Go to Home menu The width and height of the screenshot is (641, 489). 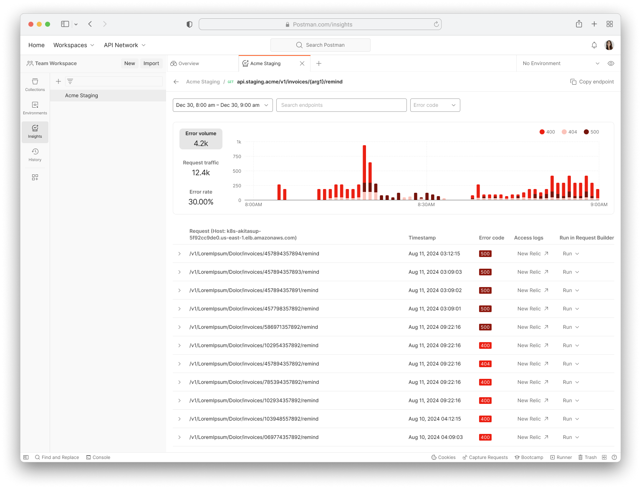pyautogui.click(x=36, y=45)
